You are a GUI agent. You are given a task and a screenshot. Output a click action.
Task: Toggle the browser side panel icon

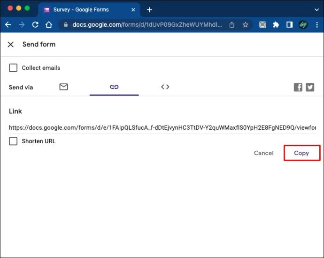[x=289, y=25]
